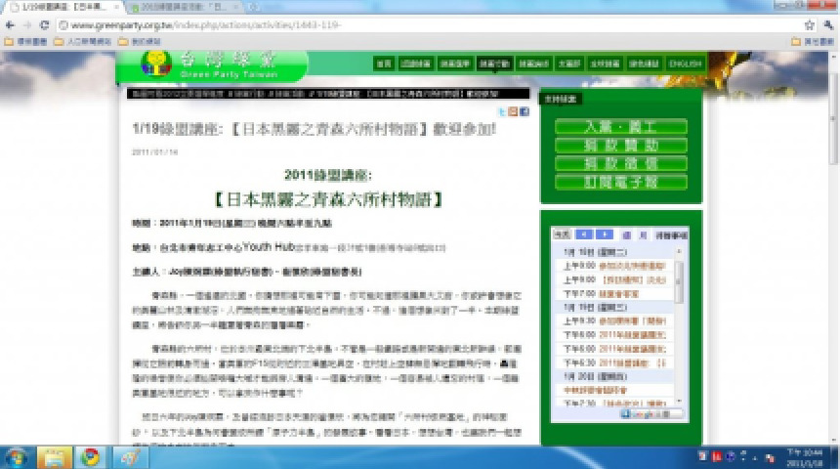Viewport: 840px width, 469px height.
Task: Bookmark this page with the star icon
Action: click(x=809, y=24)
